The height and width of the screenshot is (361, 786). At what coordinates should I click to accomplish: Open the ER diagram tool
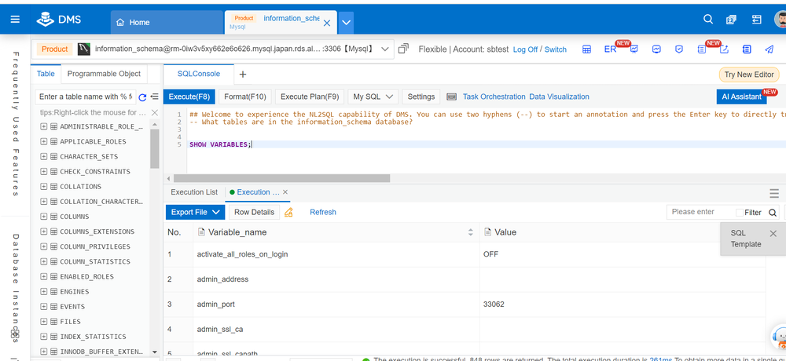tap(610, 49)
